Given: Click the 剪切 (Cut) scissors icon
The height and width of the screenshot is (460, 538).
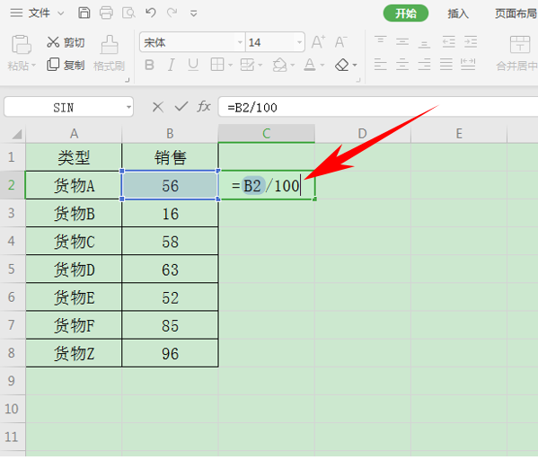Looking at the screenshot, I should point(53,42).
